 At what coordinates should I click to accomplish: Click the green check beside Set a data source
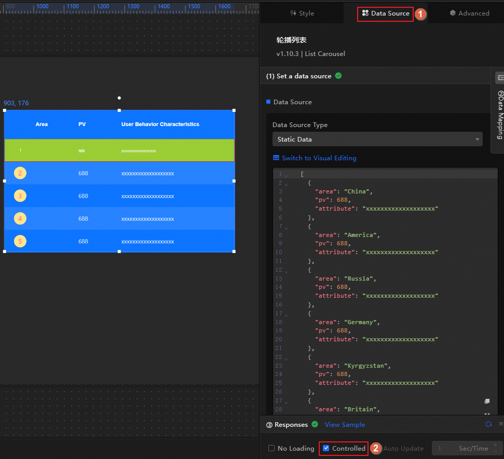click(338, 76)
